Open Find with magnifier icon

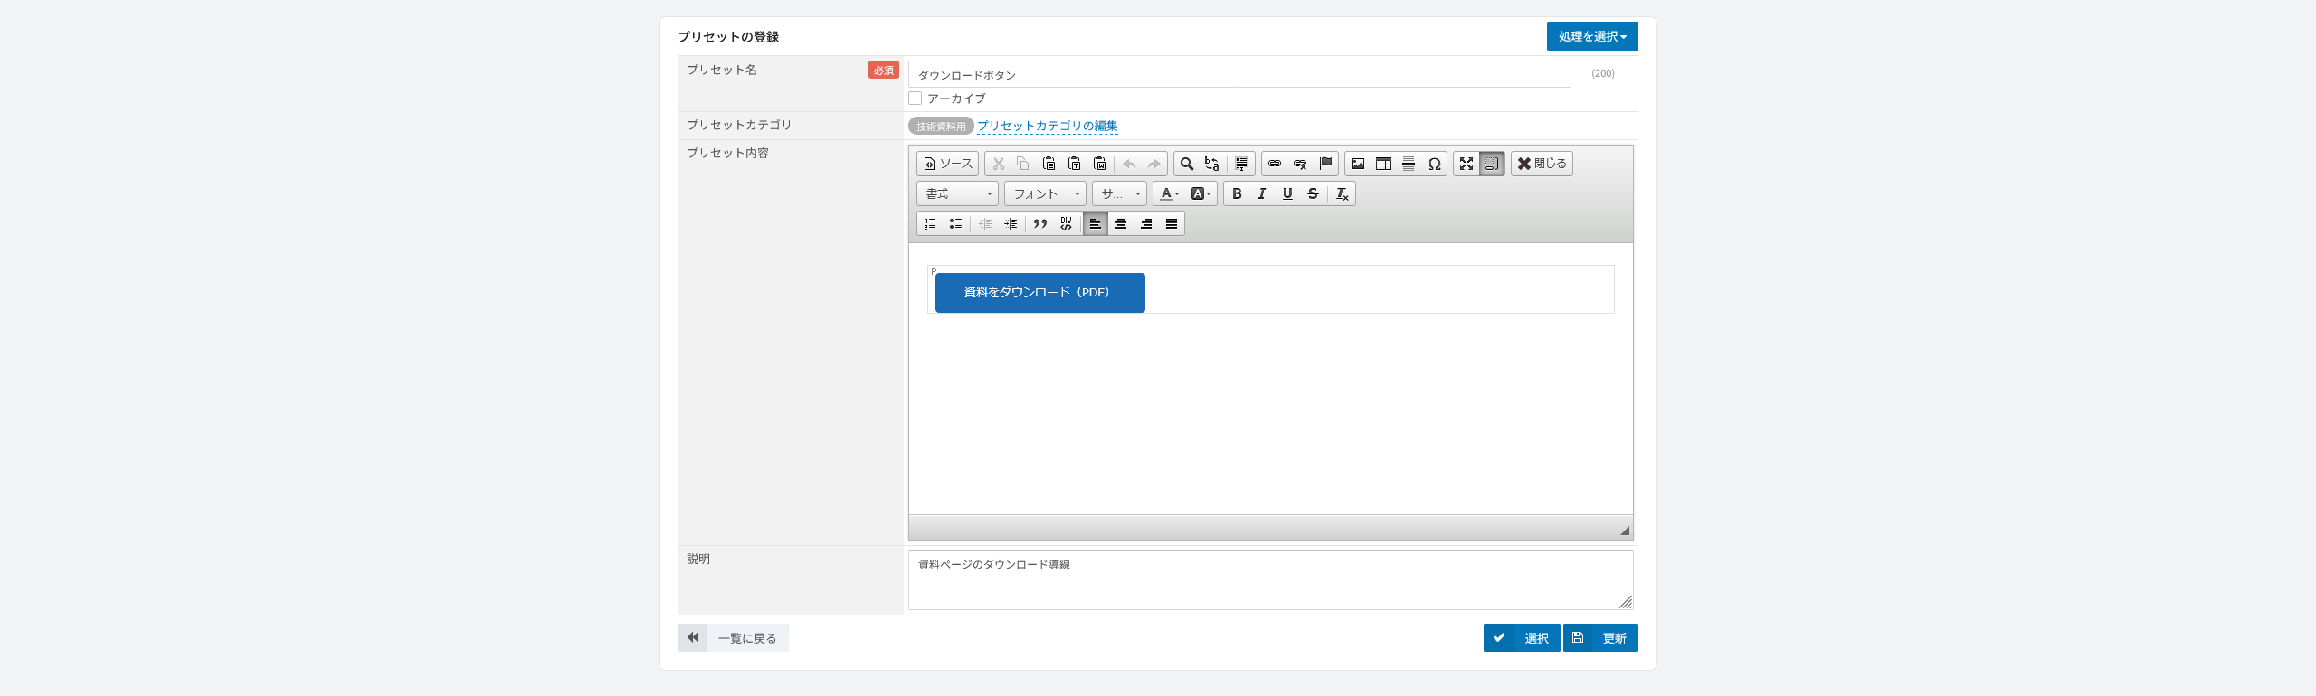[1187, 164]
